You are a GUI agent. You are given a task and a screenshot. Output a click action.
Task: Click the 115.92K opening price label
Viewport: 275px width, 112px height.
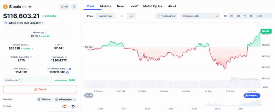89,47
